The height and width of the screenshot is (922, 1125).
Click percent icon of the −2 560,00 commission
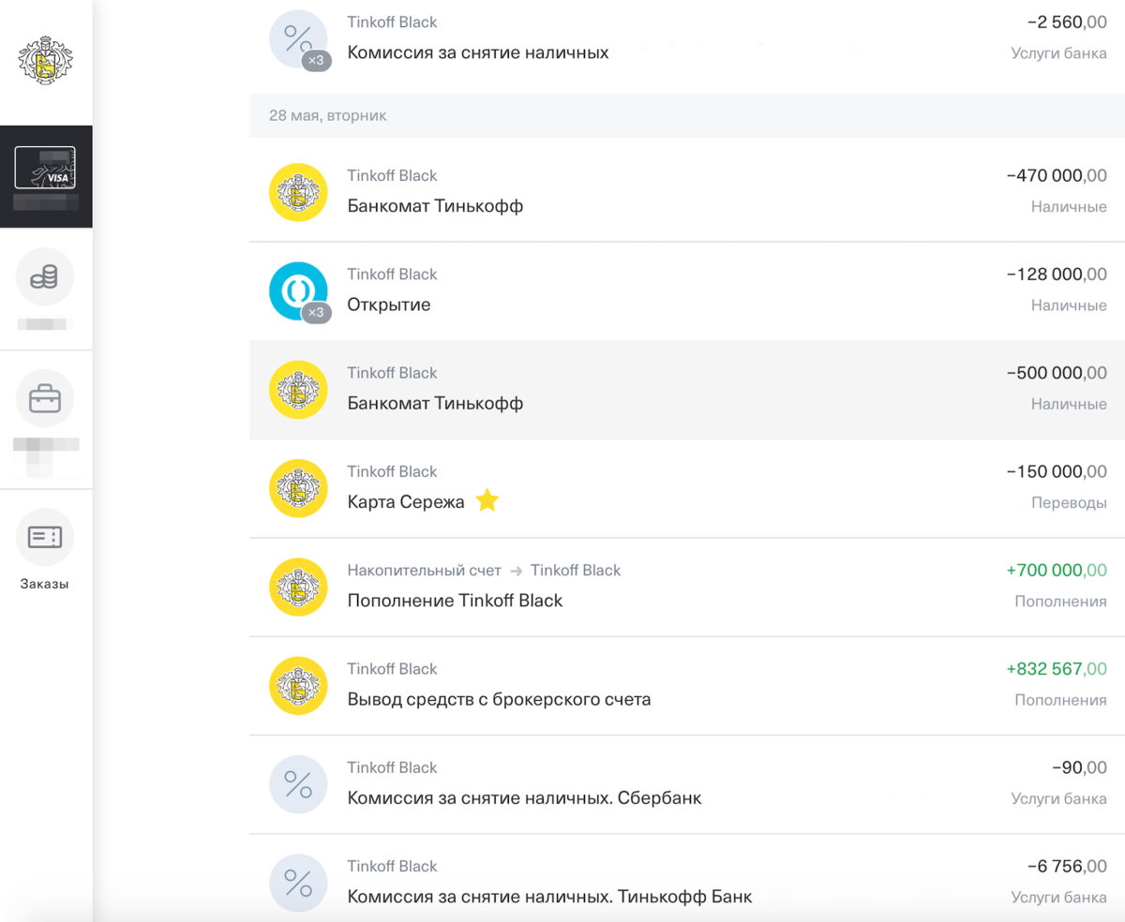click(298, 38)
